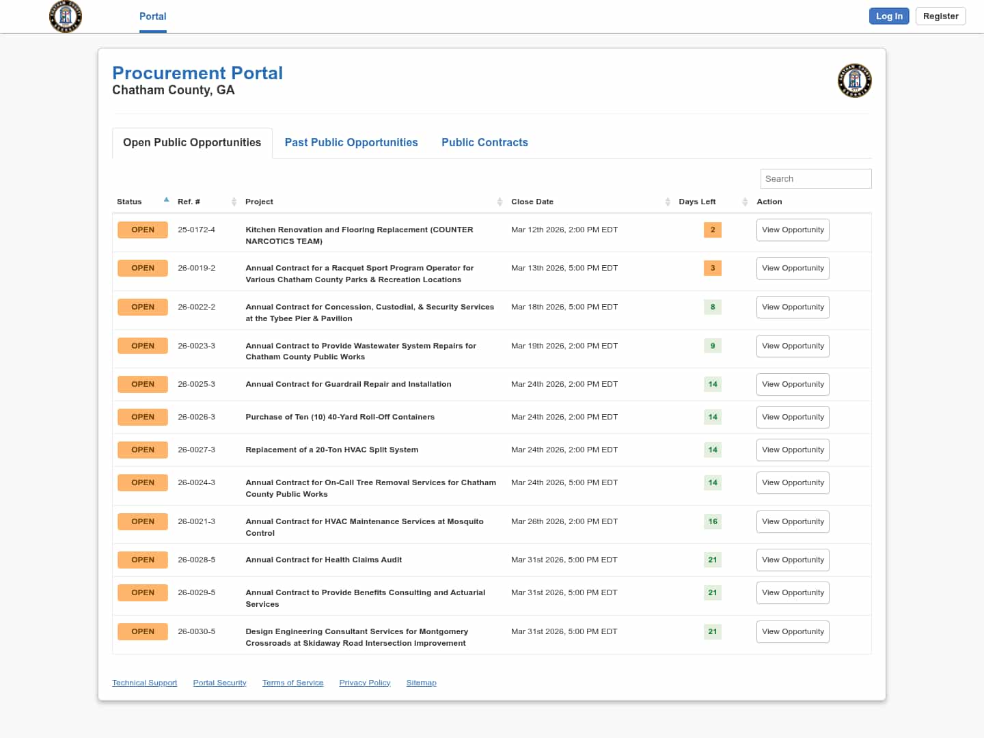This screenshot has height=738, width=984.
Task: Focus the Search input field
Action: pos(815,179)
